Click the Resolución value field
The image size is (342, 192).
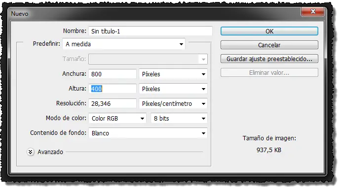[113, 103]
